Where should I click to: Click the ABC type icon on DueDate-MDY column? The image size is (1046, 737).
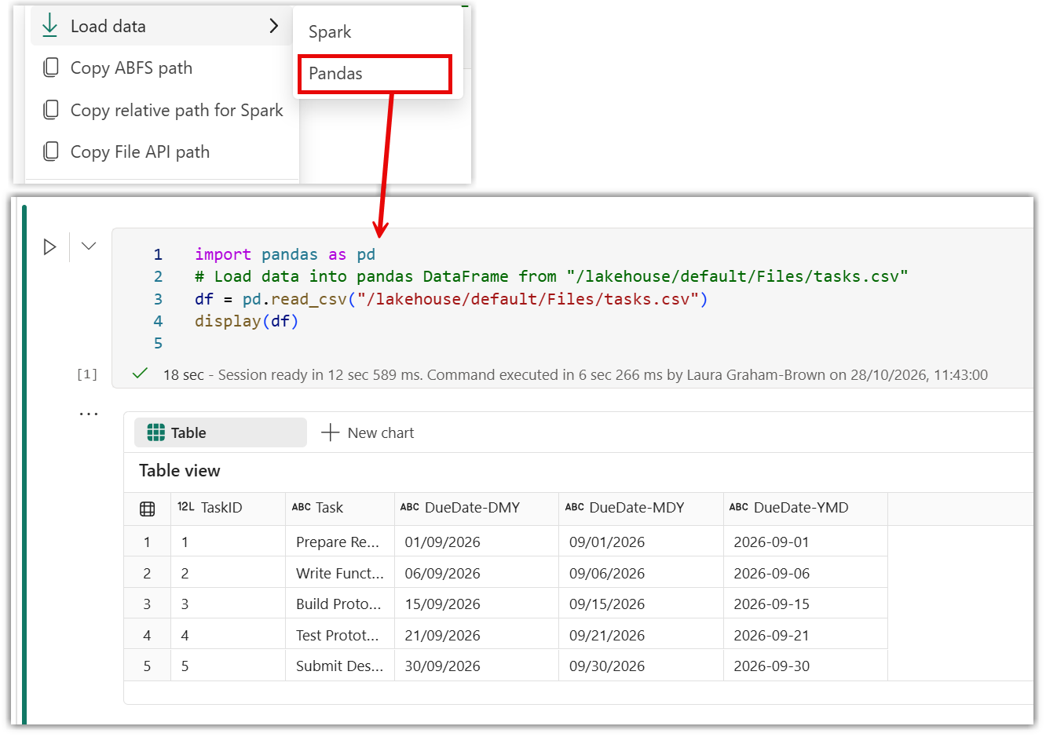coord(575,507)
